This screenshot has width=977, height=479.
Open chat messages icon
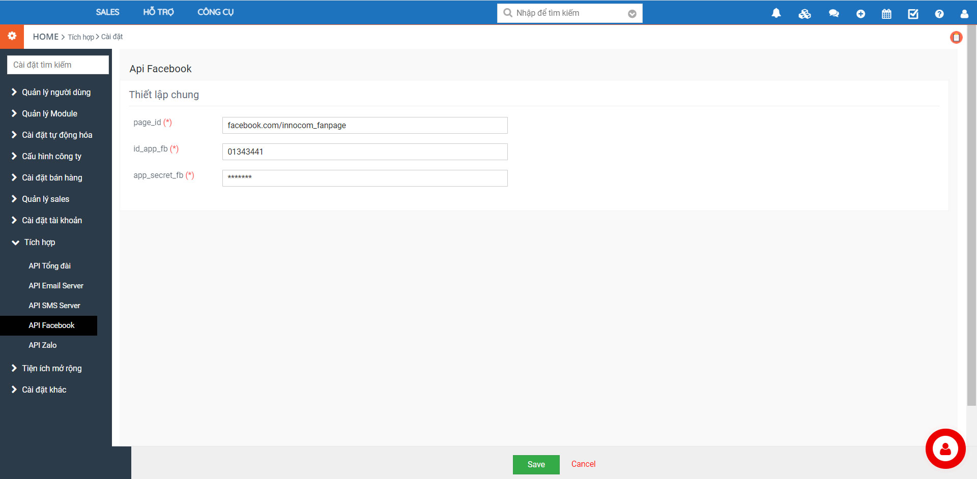pos(834,14)
